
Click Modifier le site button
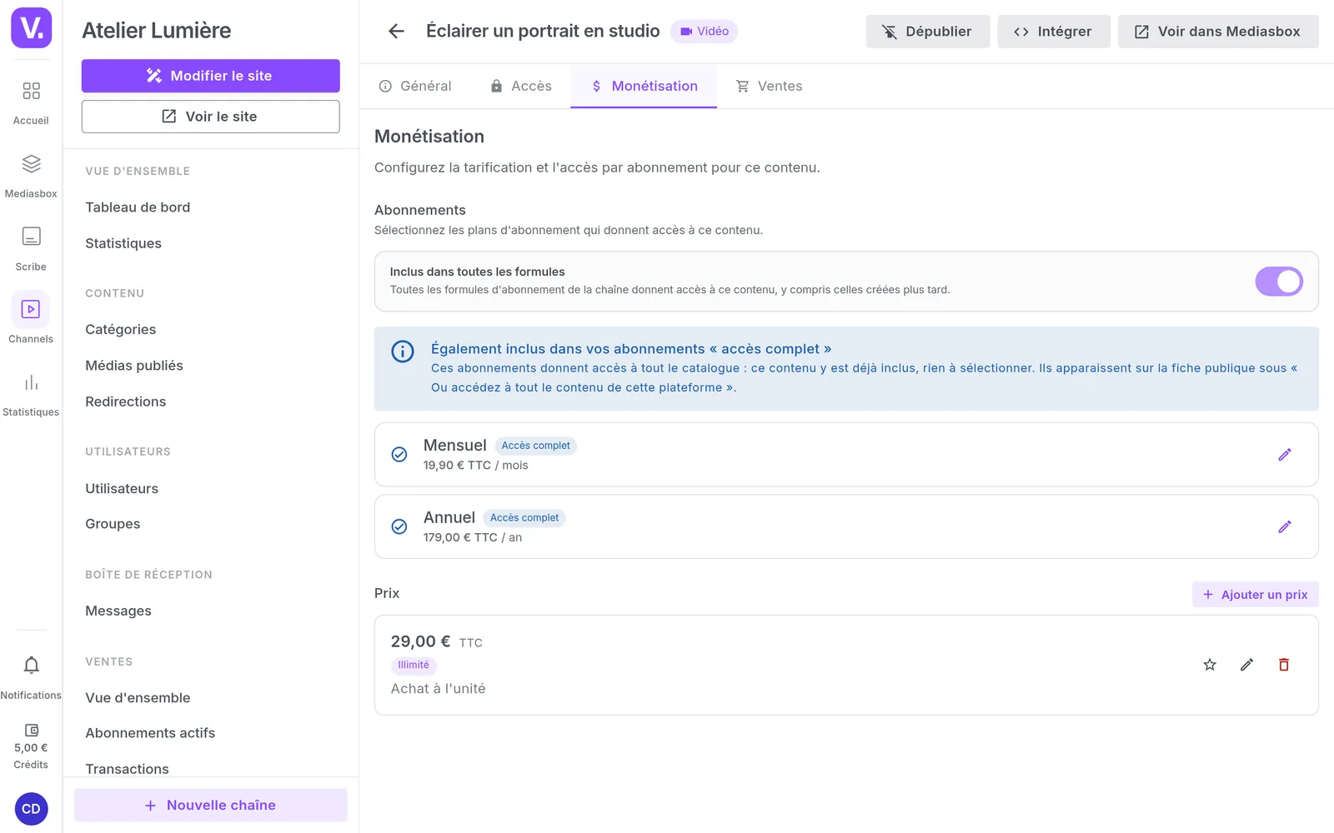210,76
